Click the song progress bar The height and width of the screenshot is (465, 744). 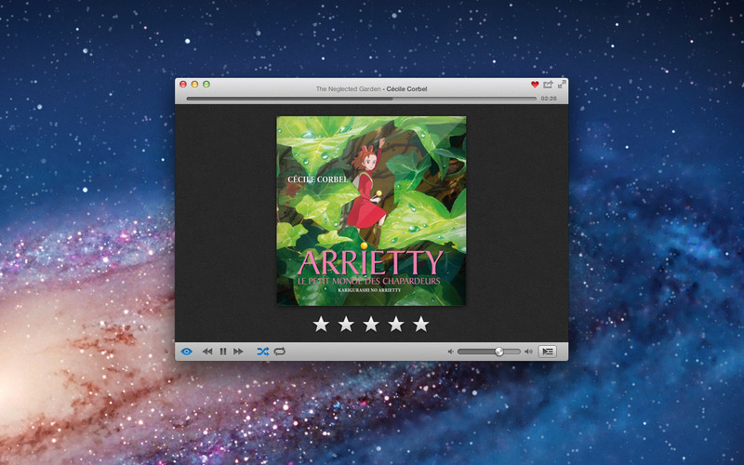361,98
